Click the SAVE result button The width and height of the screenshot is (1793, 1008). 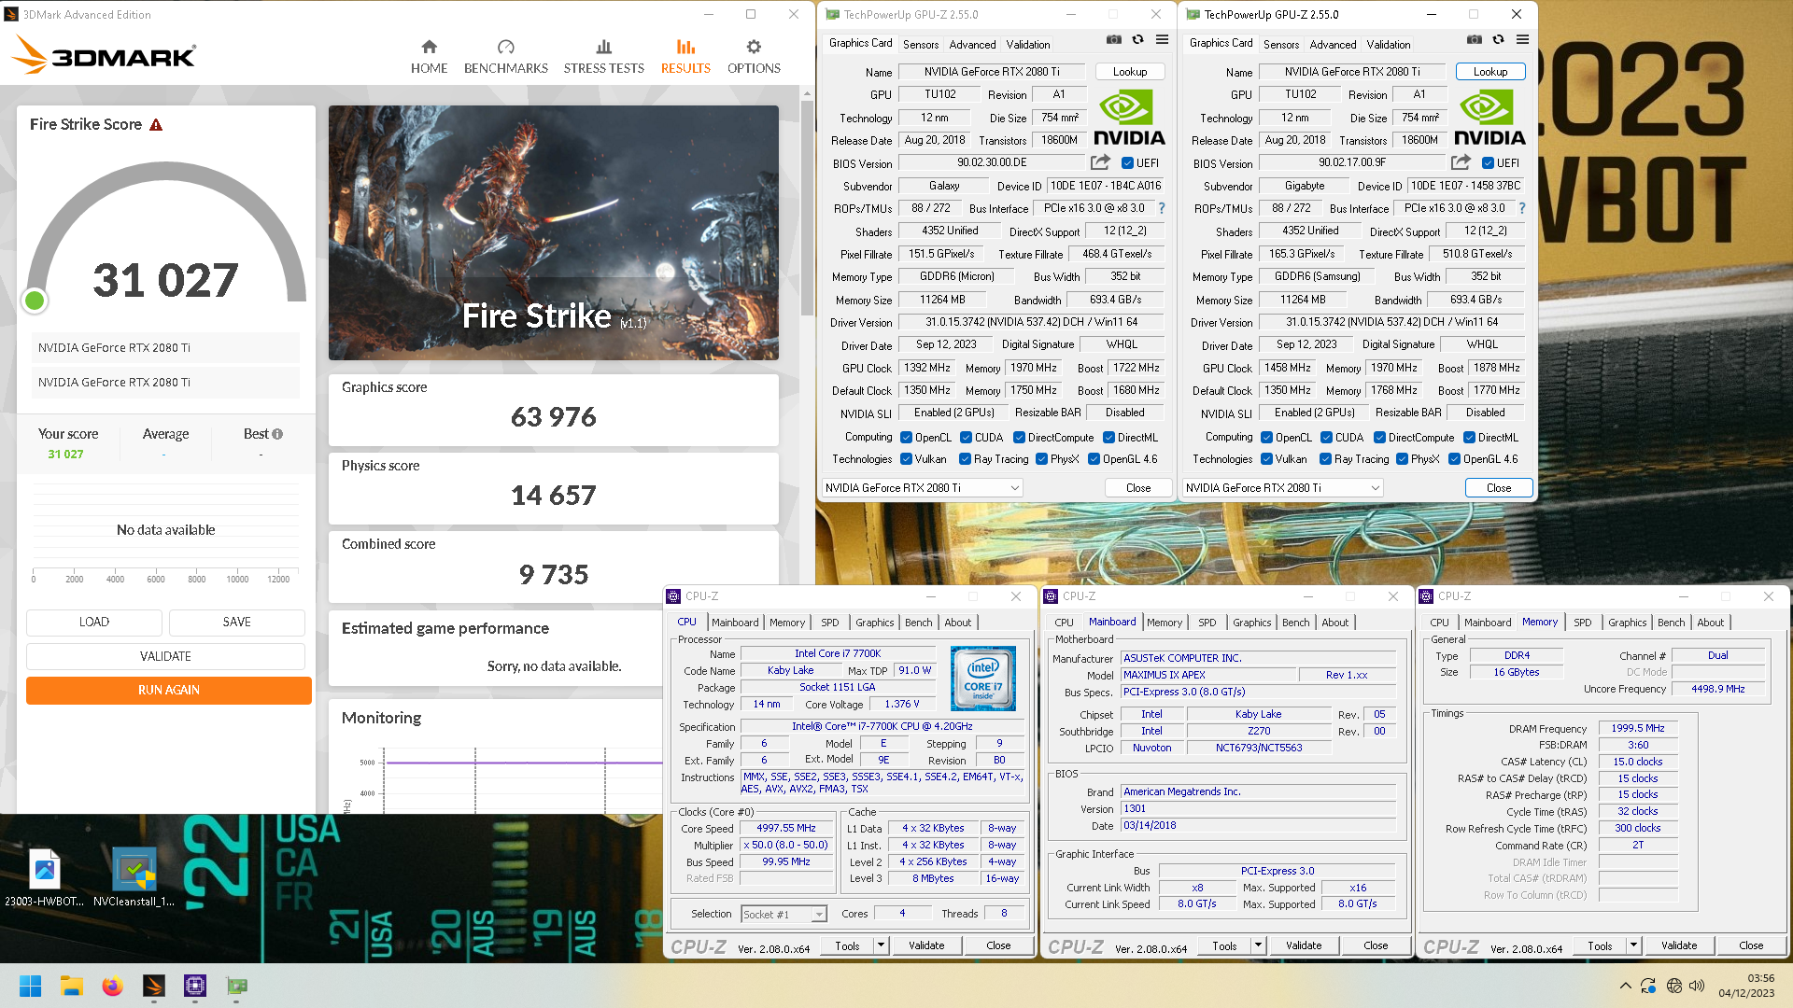pyautogui.click(x=237, y=623)
